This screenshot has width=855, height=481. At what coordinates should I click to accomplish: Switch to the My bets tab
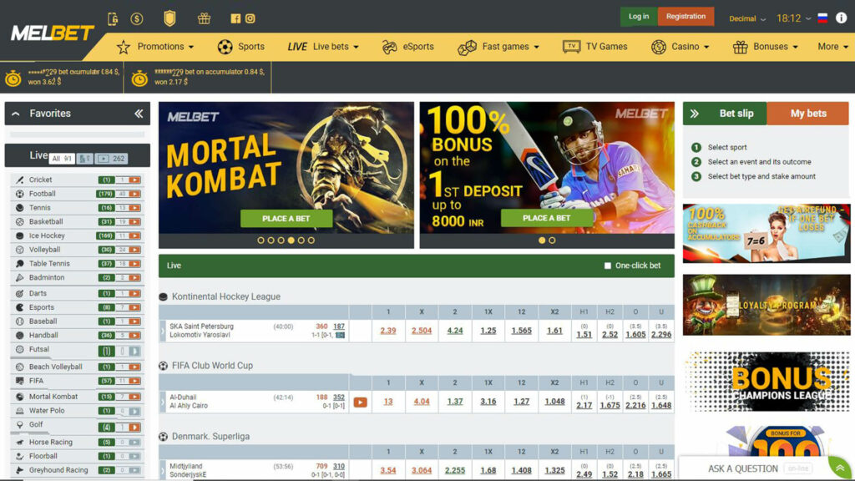click(x=808, y=114)
